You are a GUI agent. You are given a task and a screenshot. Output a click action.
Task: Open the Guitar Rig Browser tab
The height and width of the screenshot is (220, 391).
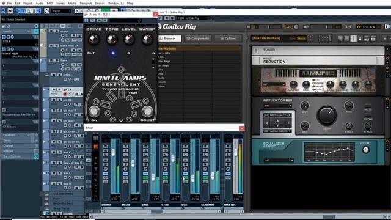[169, 38]
